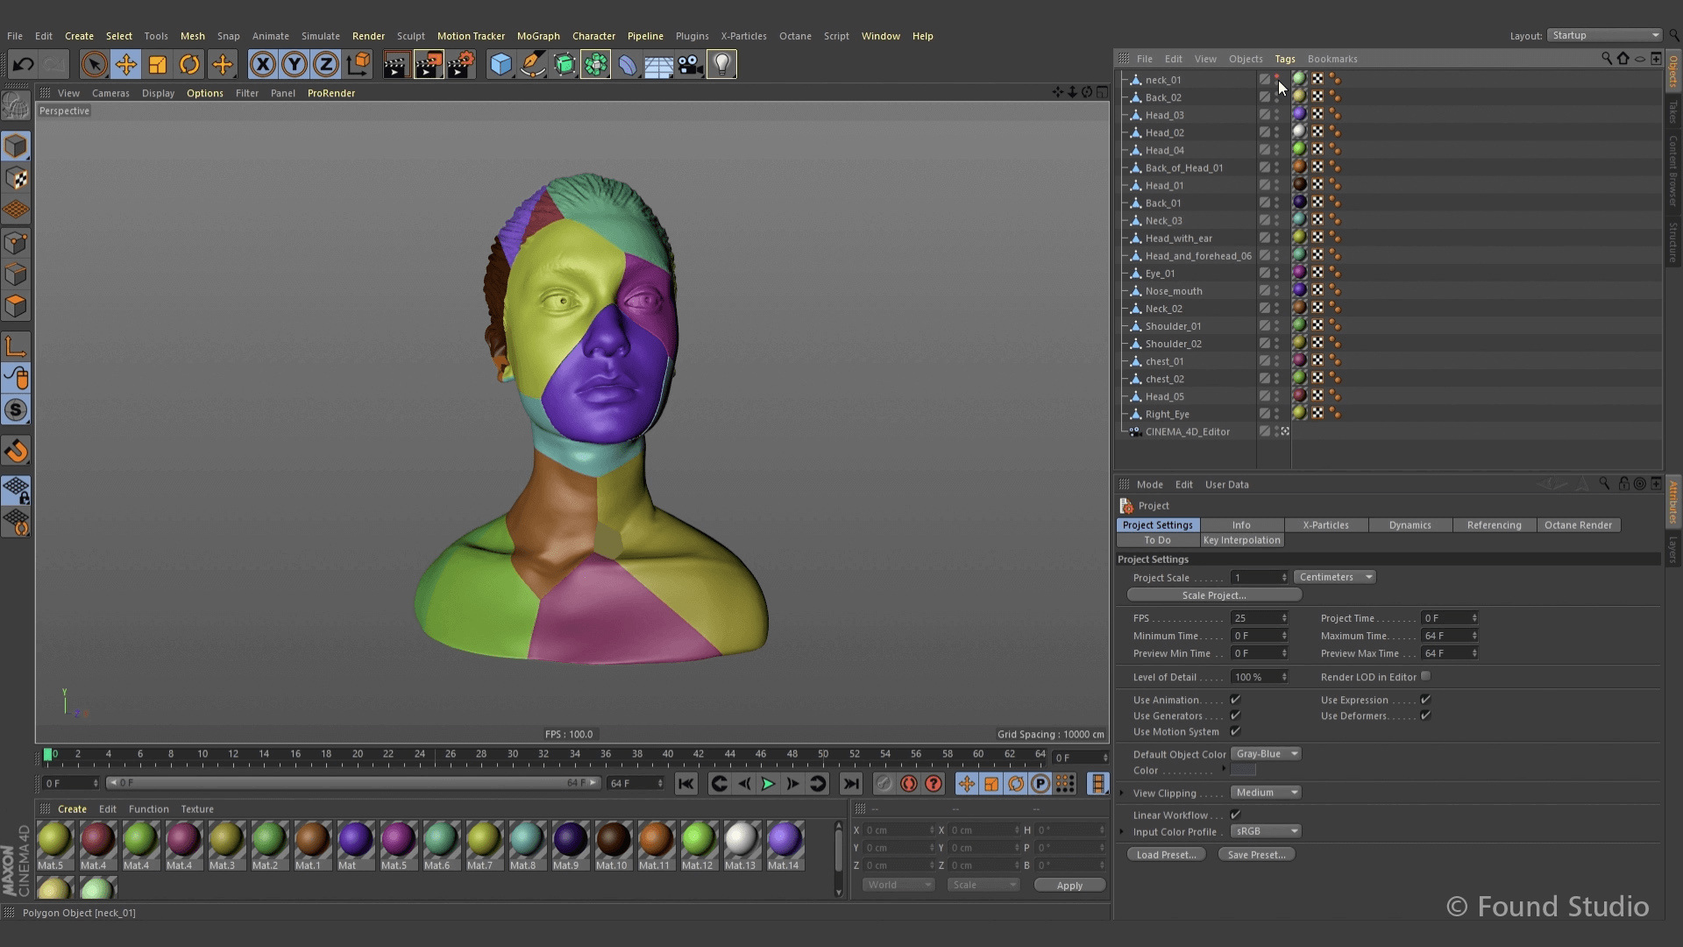This screenshot has height=947, width=1683.
Task: Switch to the Dynamics tab
Action: pos(1410,525)
